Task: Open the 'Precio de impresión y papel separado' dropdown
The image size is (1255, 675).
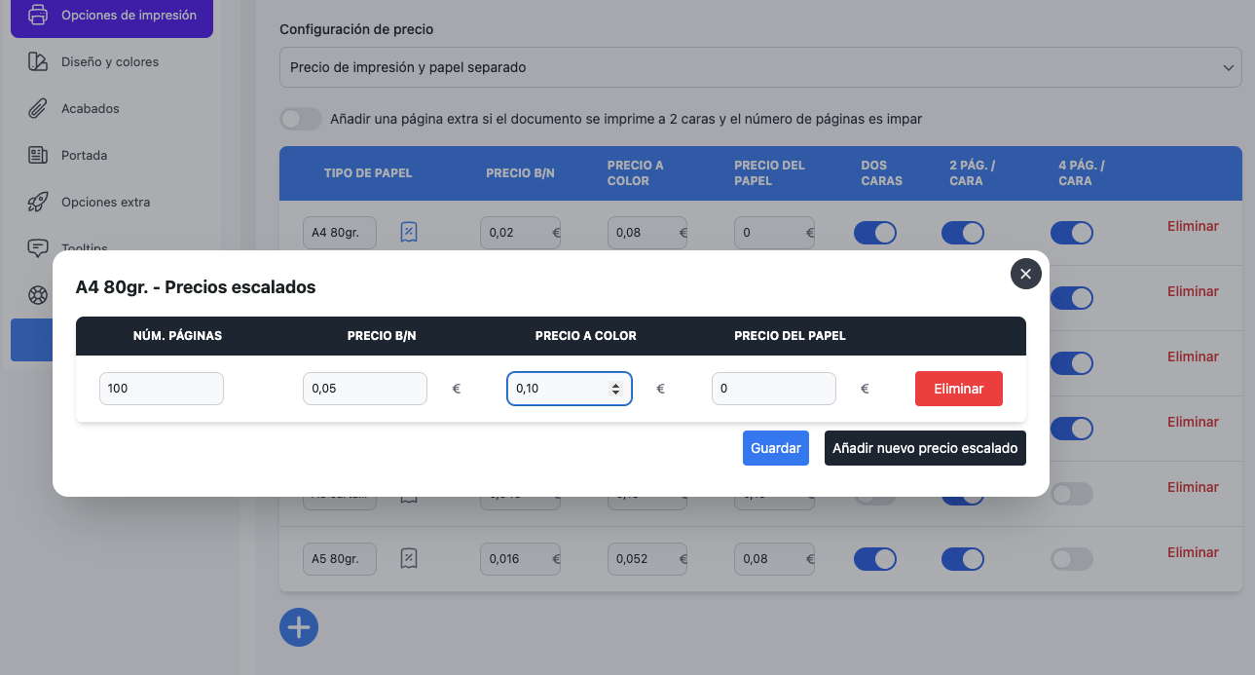Action: coord(760,68)
